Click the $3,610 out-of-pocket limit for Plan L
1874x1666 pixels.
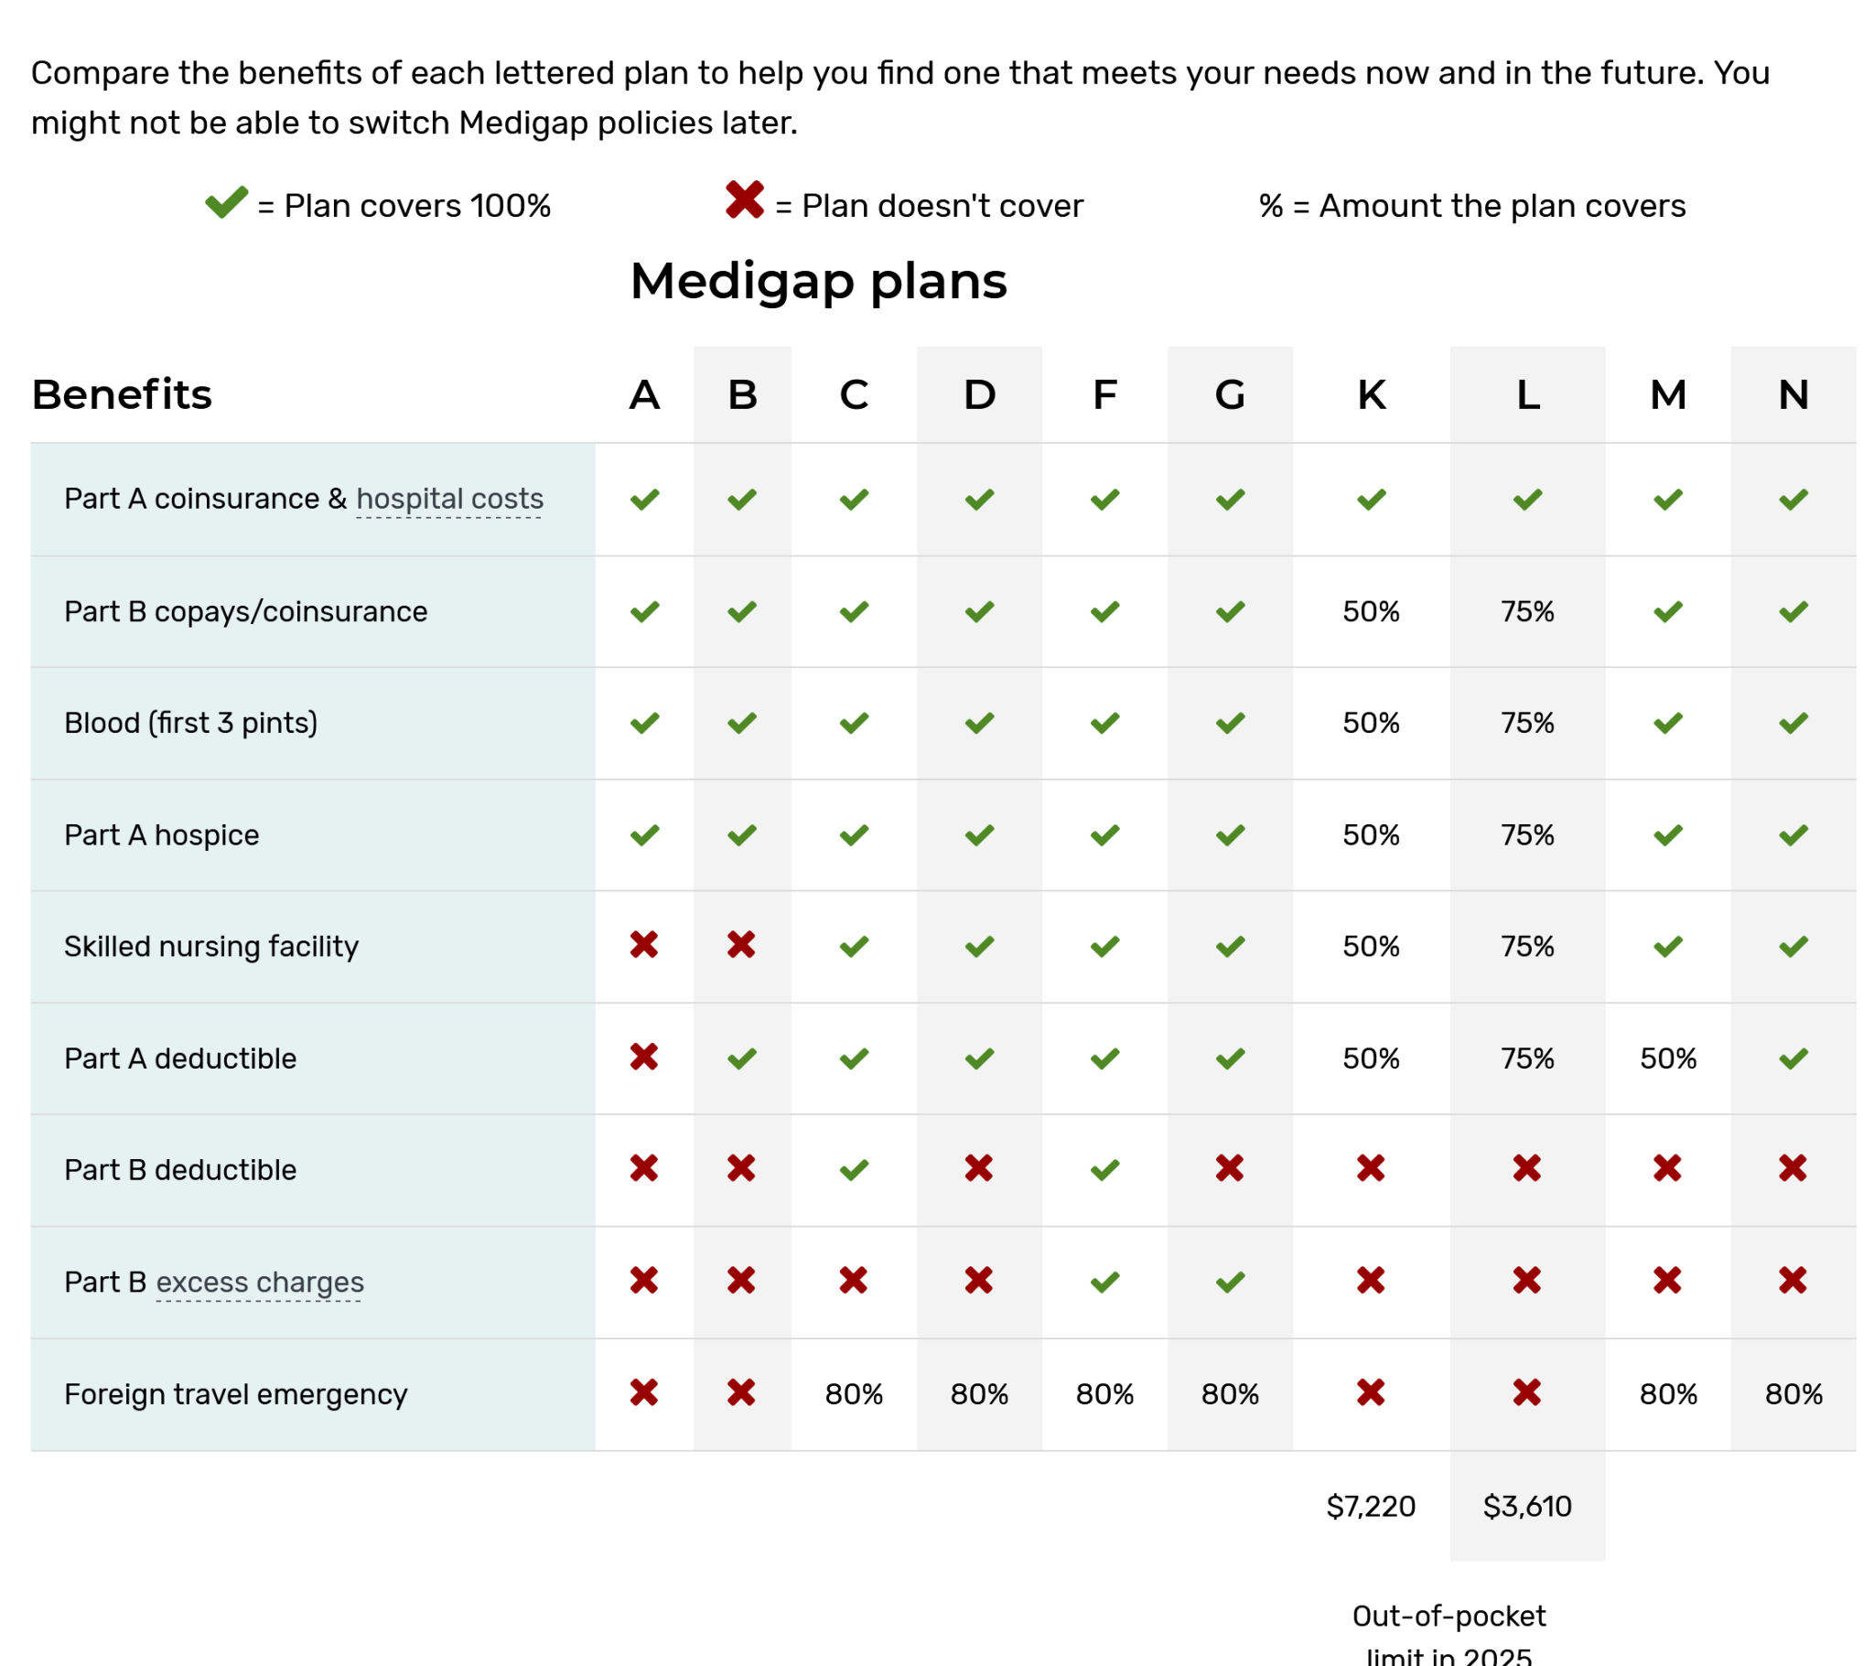click(1526, 1507)
